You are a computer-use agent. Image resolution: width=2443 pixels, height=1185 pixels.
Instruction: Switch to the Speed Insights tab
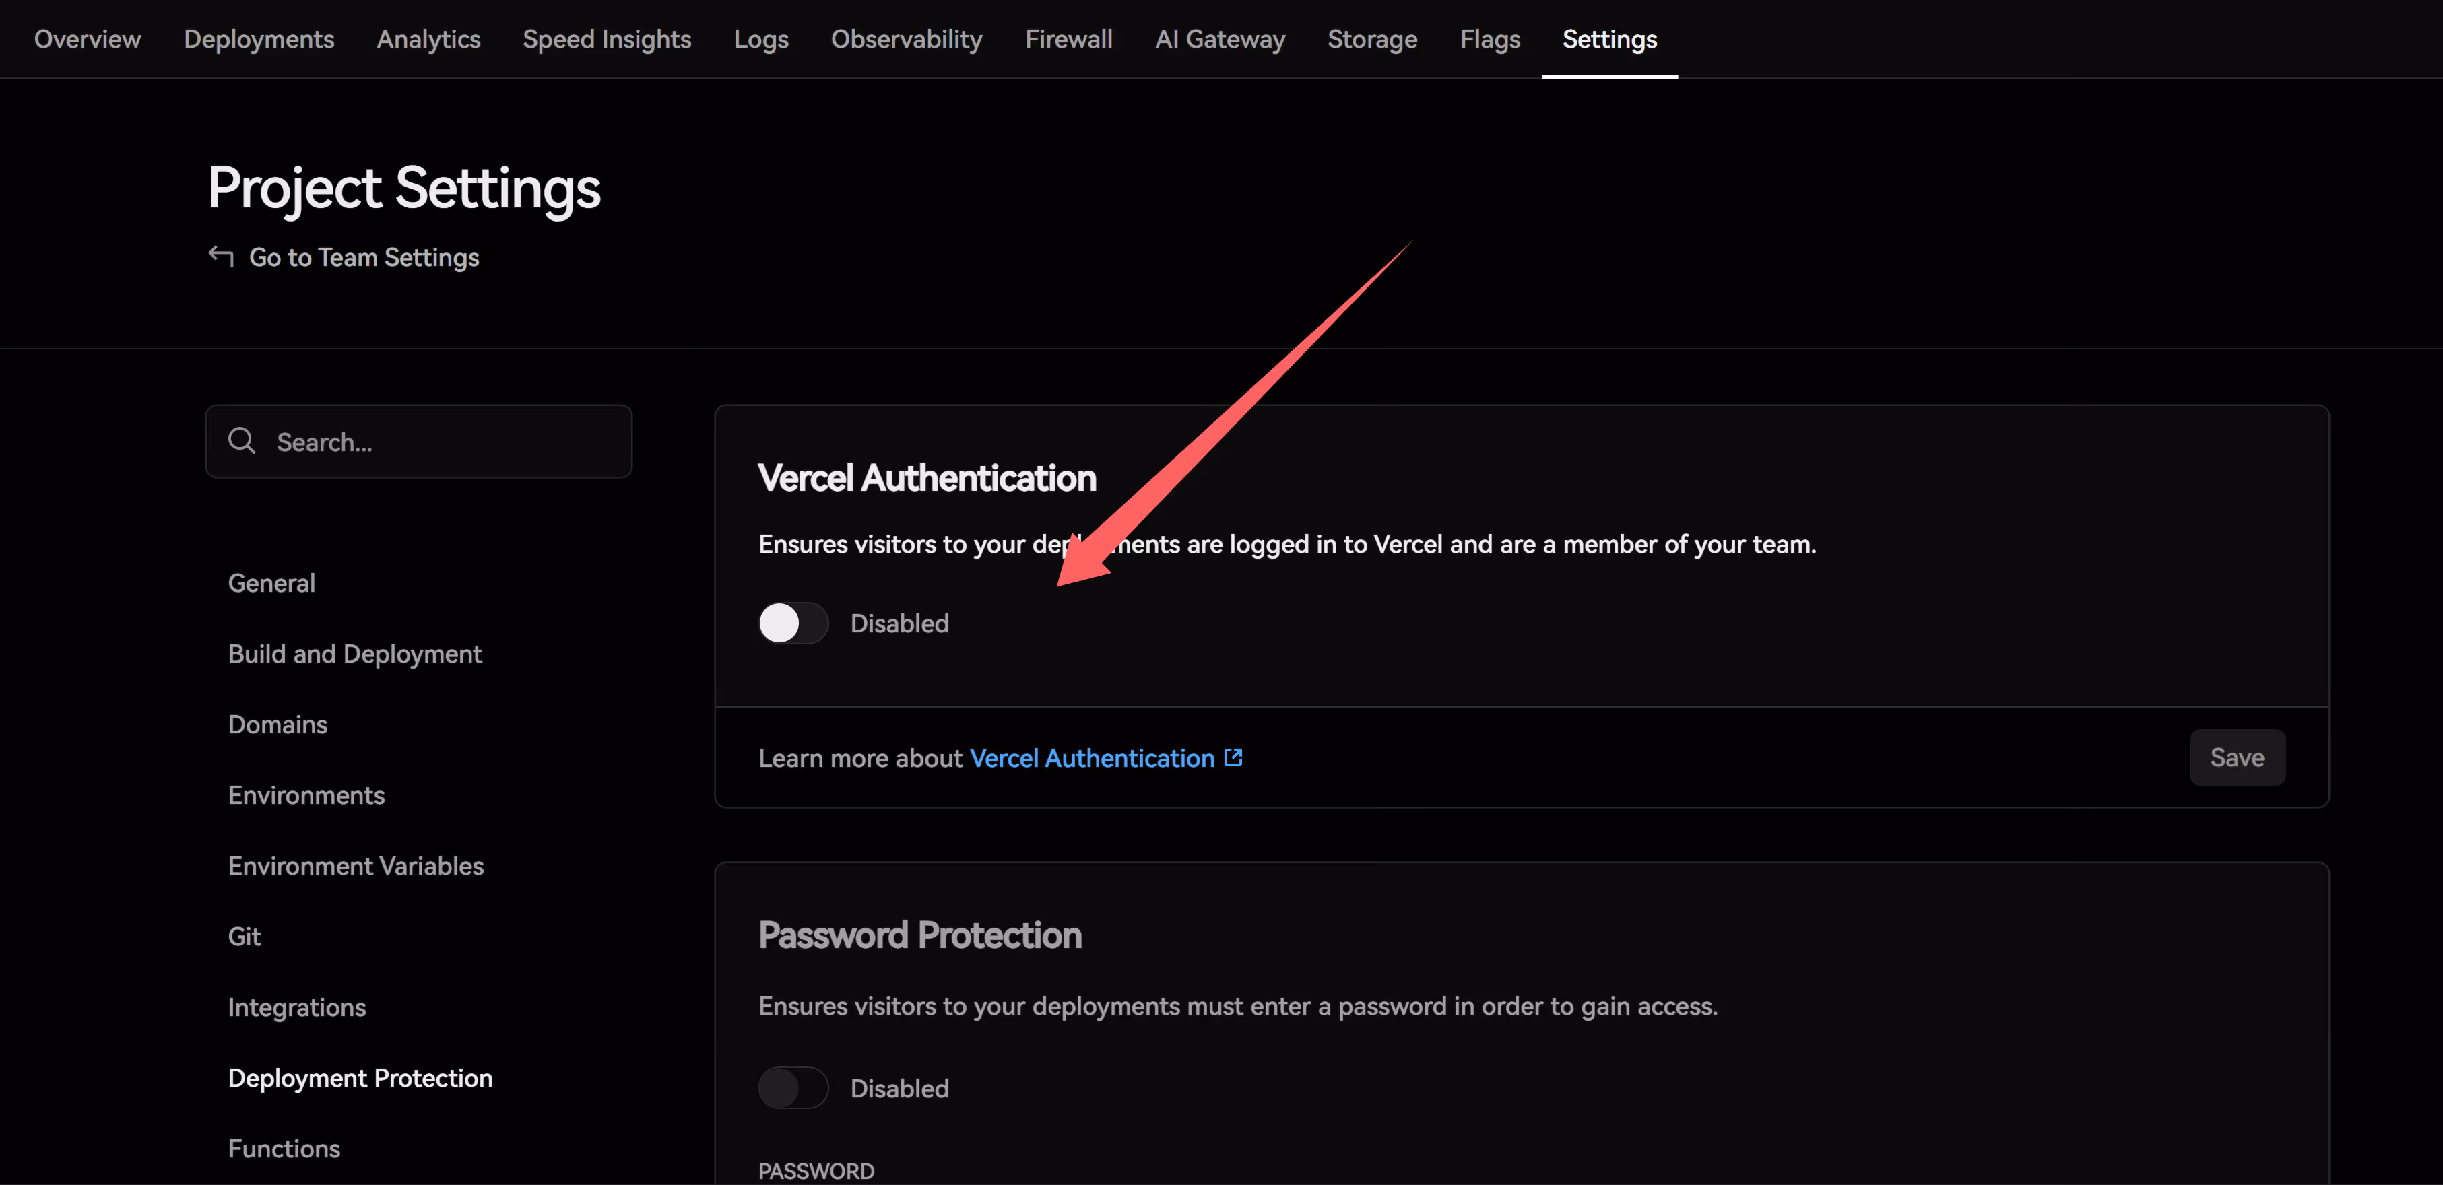(607, 39)
